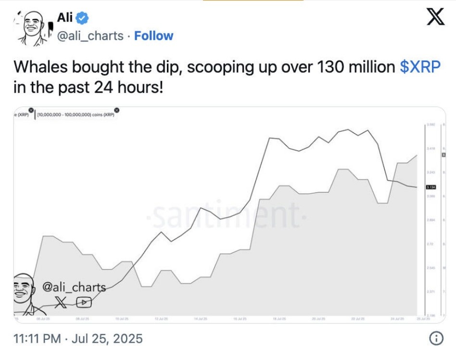Click the YouTube play icon in the watermark
Screen dimensions: 456x349
tap(84, 302)
